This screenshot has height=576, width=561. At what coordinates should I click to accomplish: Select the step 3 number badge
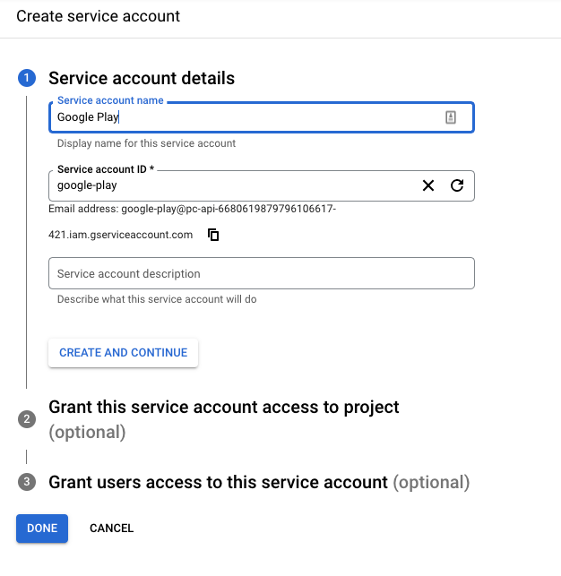pos(27,482)
